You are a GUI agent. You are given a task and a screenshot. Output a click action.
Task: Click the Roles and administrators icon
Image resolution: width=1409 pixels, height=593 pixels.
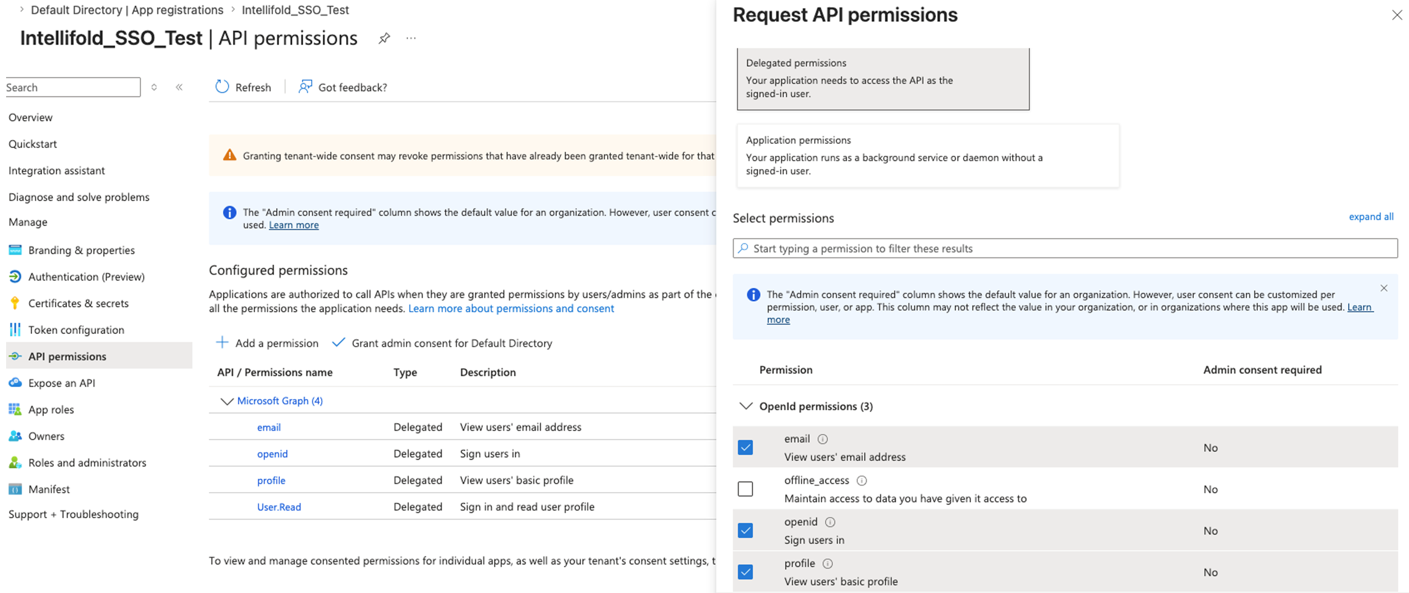coord(15,462)
